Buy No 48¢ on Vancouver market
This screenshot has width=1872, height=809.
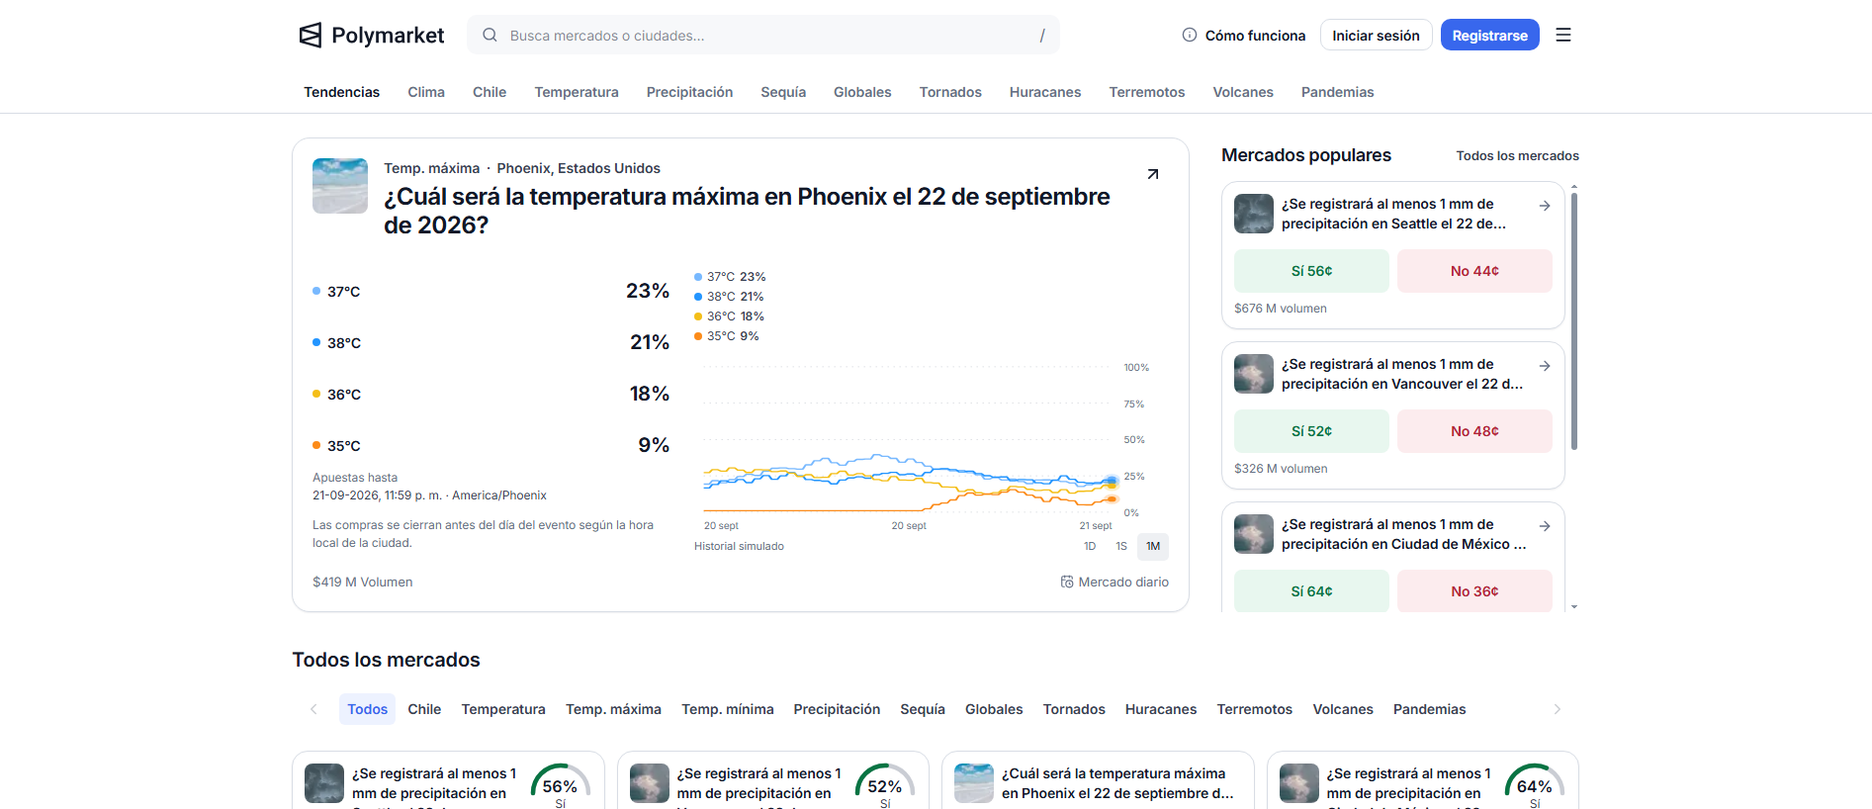pyautogui.click(x=1474, y=431)
